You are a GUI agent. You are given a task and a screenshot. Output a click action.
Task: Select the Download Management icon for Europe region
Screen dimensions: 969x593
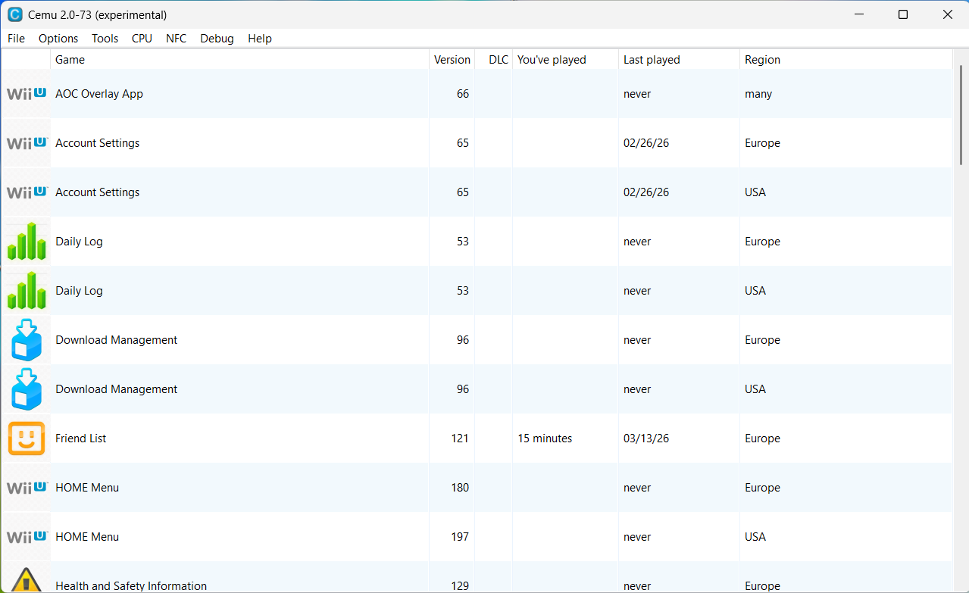pyautogui.click(x=27, y=340)
